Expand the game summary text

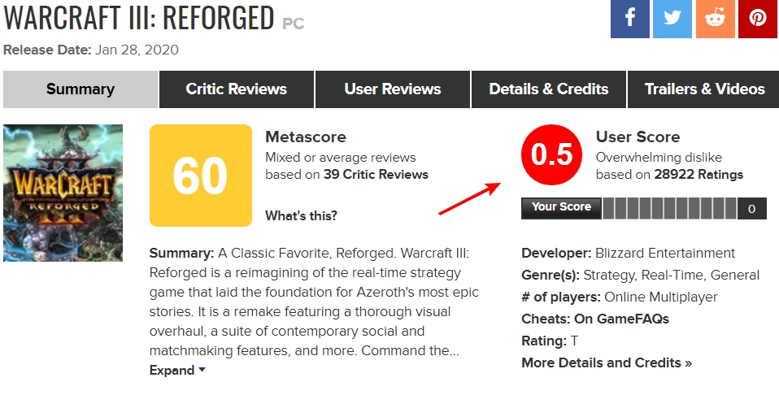point(177,371)
